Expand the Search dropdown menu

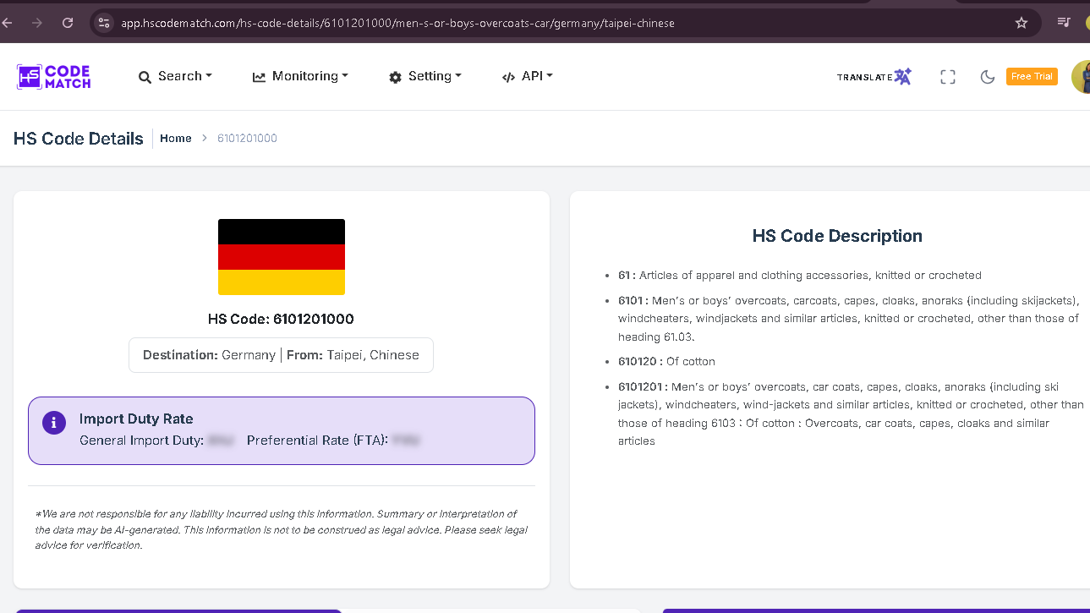(175, 76)
